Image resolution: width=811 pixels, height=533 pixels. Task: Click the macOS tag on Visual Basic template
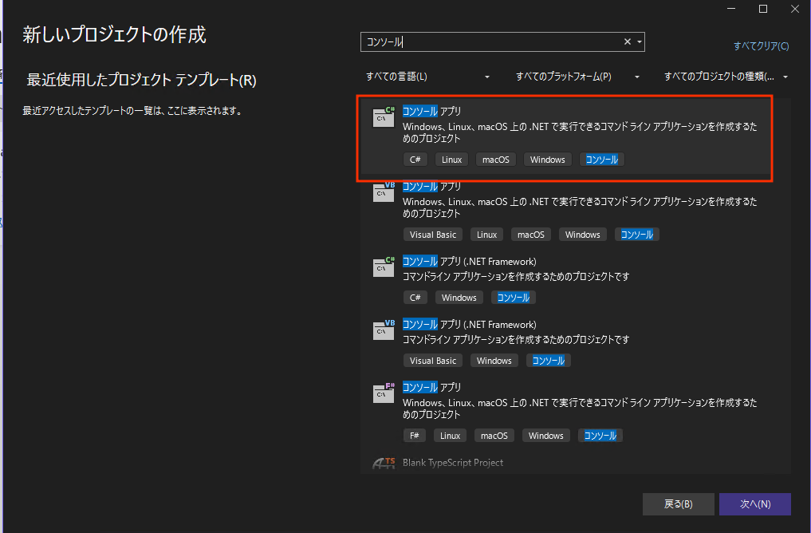tap(530, 235)
